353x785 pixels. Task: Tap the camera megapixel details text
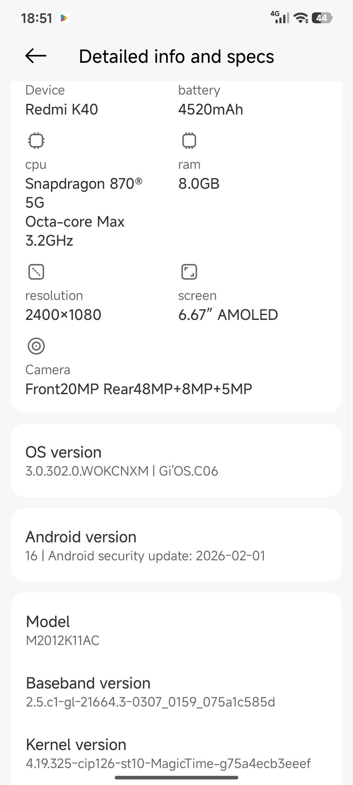tap(139, 389)
